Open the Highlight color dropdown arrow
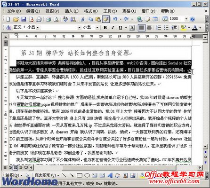 tap(189, 28)
